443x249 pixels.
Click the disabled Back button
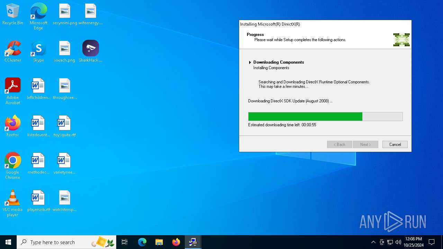click(340, 145)
